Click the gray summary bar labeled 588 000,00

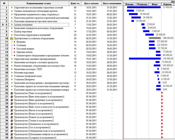coord(155,38)
